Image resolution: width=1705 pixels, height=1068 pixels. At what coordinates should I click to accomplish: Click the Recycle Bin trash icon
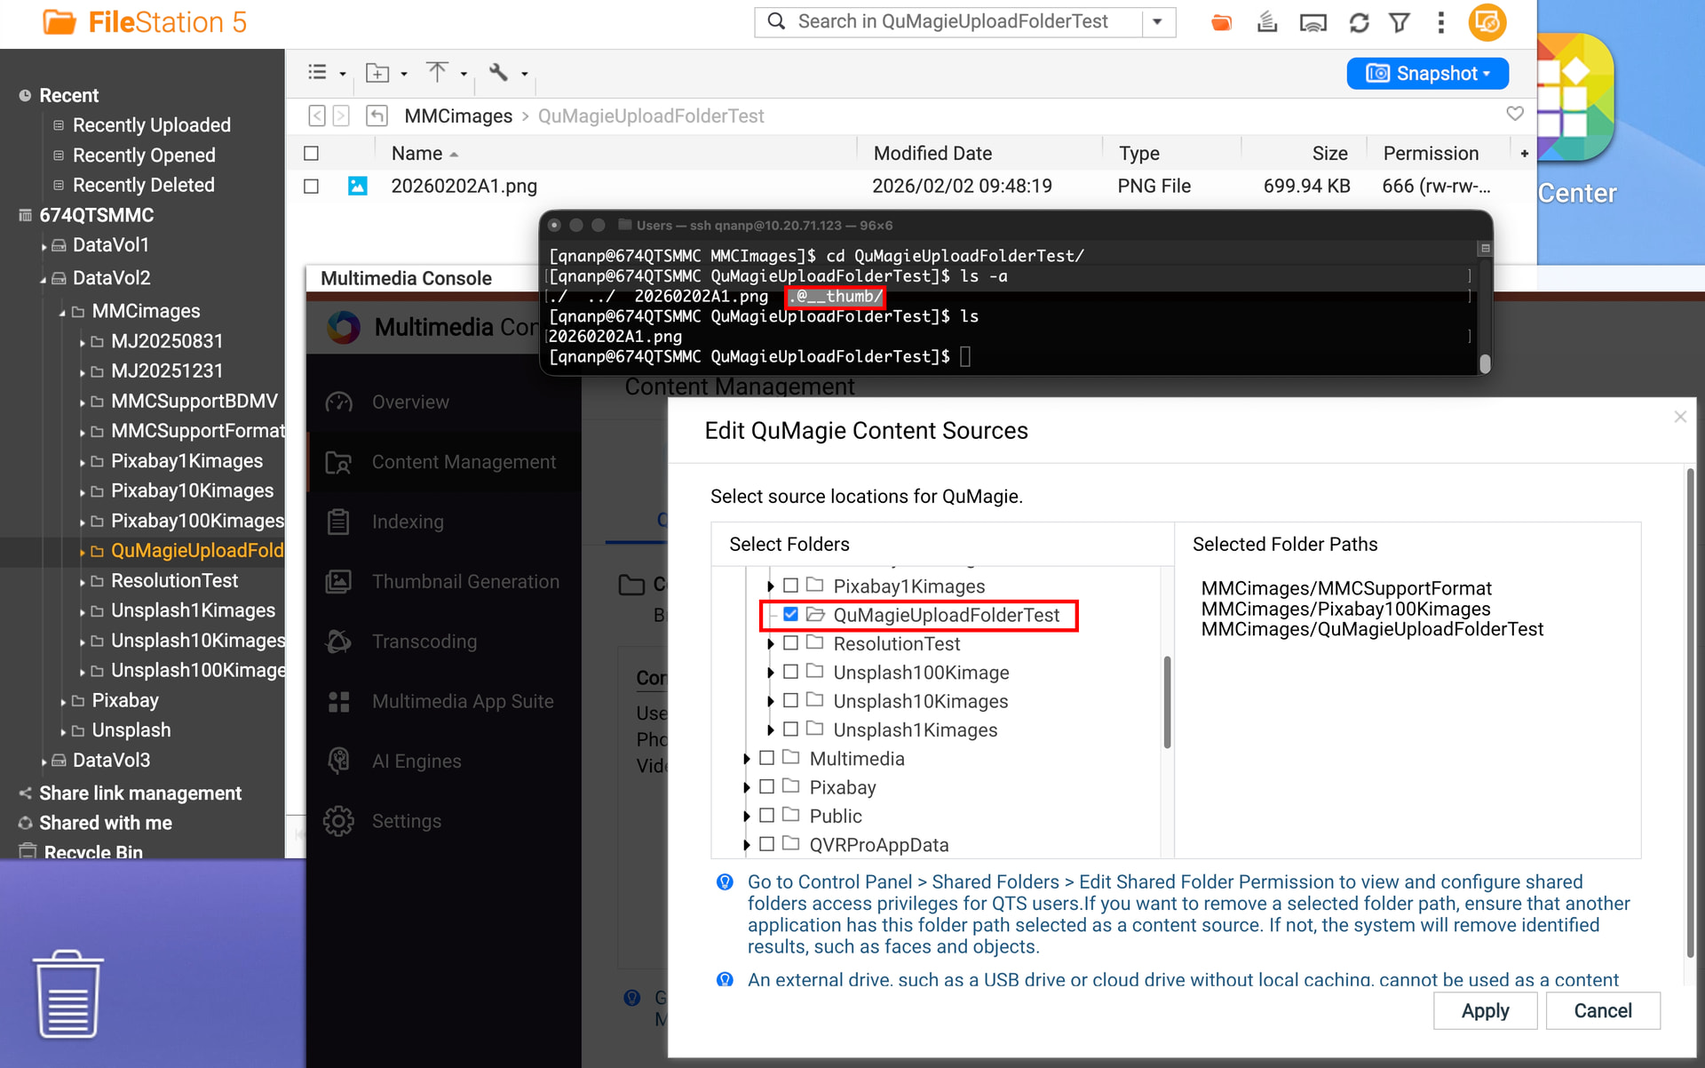(x=67, y=993)
